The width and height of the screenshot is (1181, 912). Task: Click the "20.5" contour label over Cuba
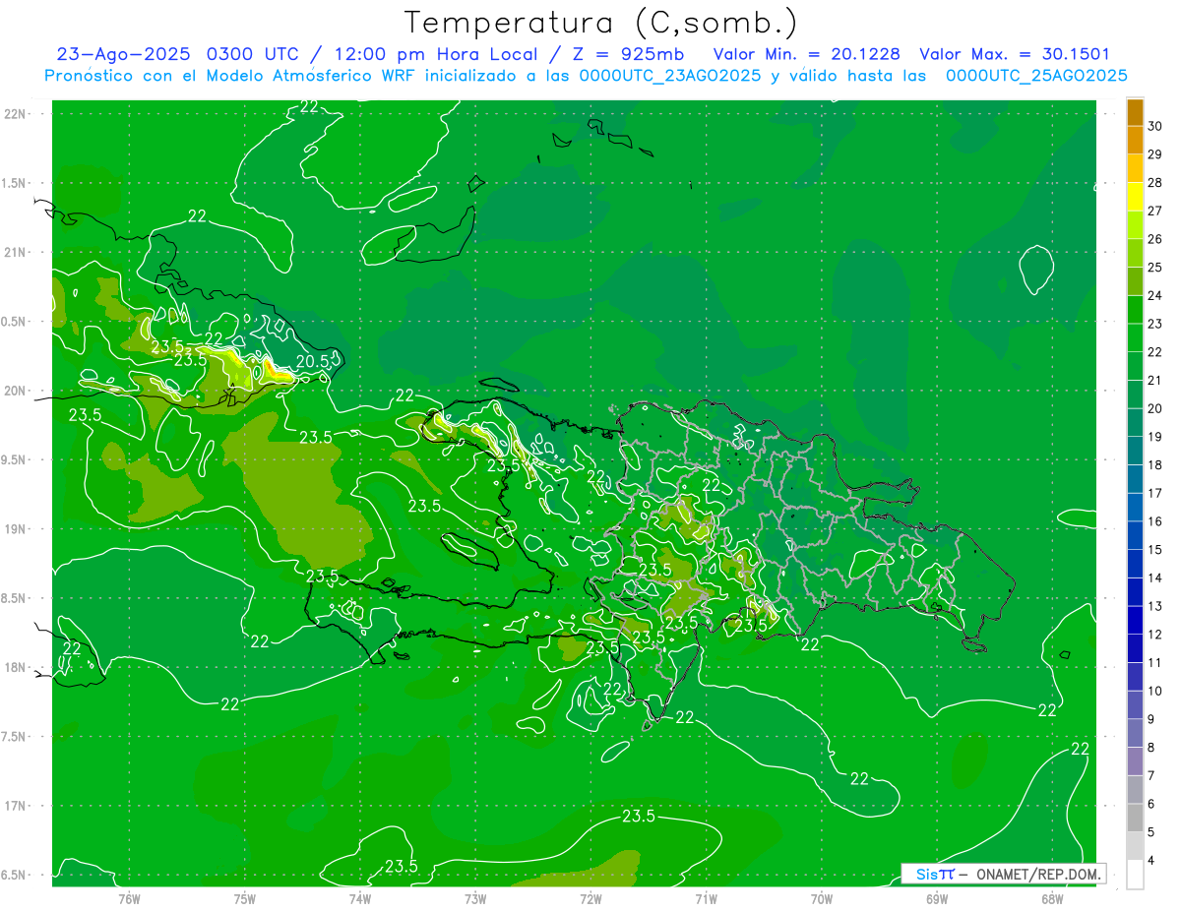(x=313, y=362)
